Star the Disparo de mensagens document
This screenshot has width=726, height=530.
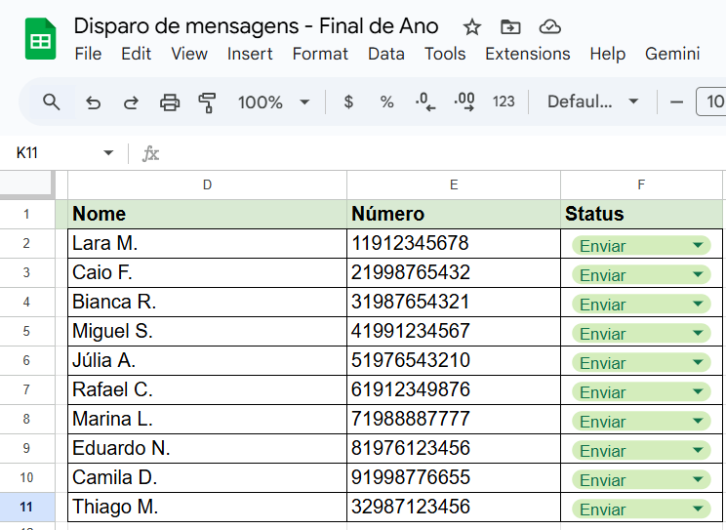(472, 27)
